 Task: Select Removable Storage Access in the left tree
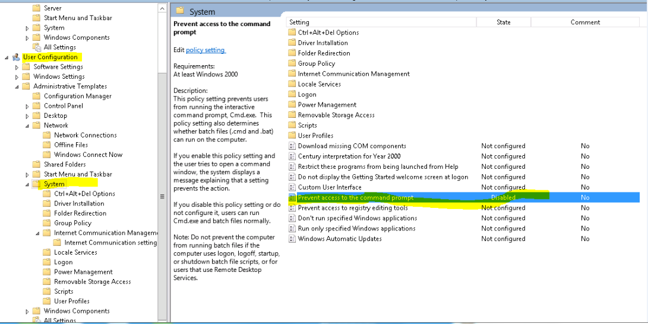(x=93, y=281)
